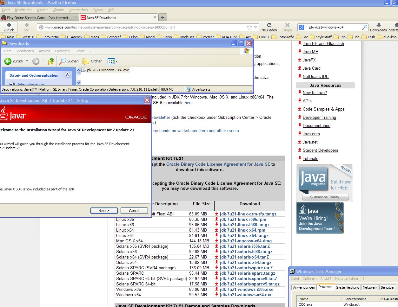
Task: Open FotoPortal bookmark folder
Action: pyautogui.click(x=47, y=37)
